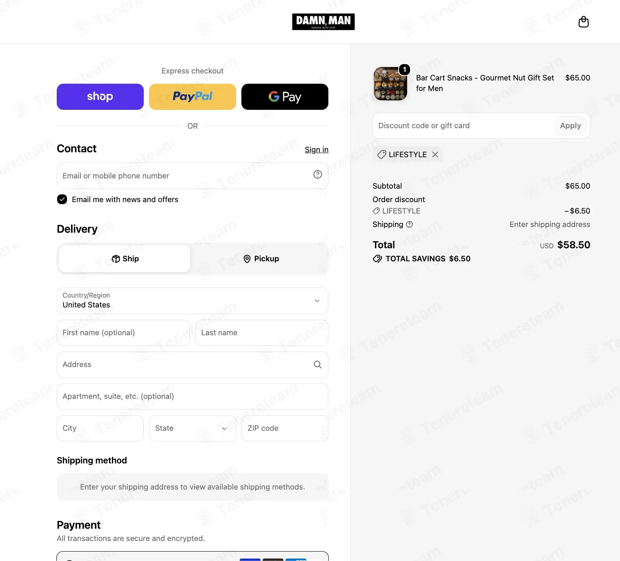Pay with Google Pay express button
Screen dimensions: 620x561
pyautogui.click(x=285, y=97)
